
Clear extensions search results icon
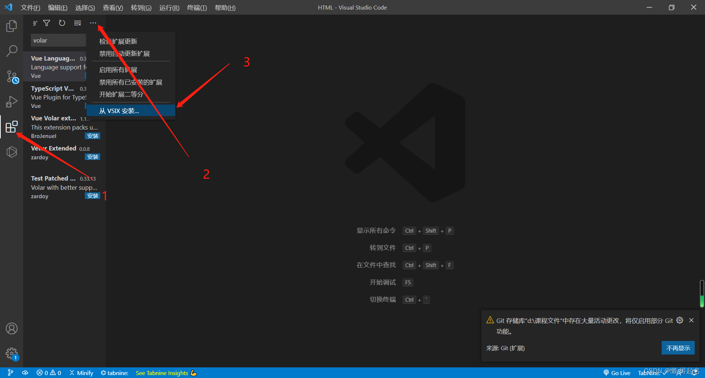(77, 23)
